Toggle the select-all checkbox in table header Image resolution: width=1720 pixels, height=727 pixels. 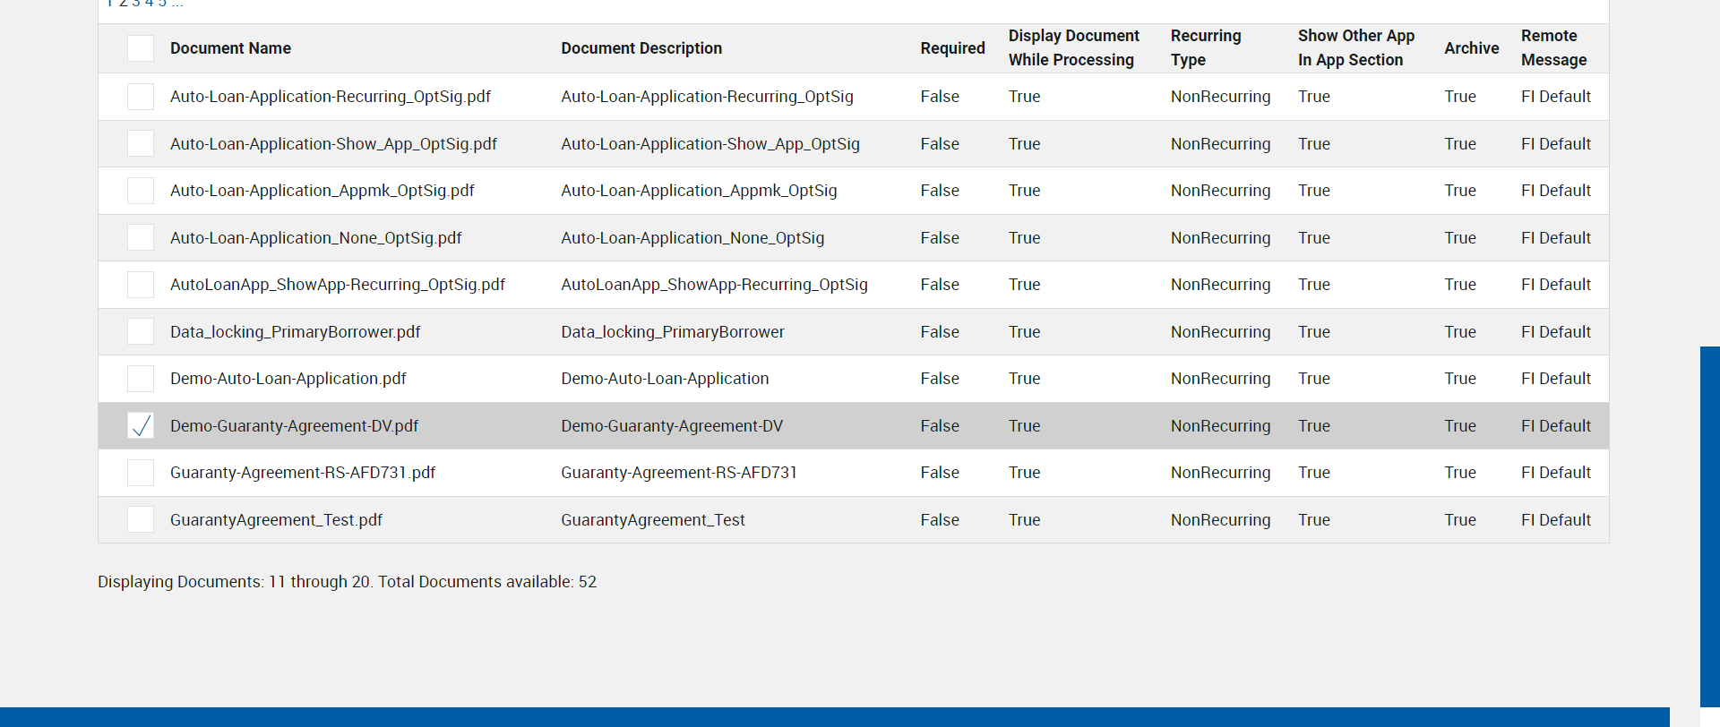coord(141,48)
